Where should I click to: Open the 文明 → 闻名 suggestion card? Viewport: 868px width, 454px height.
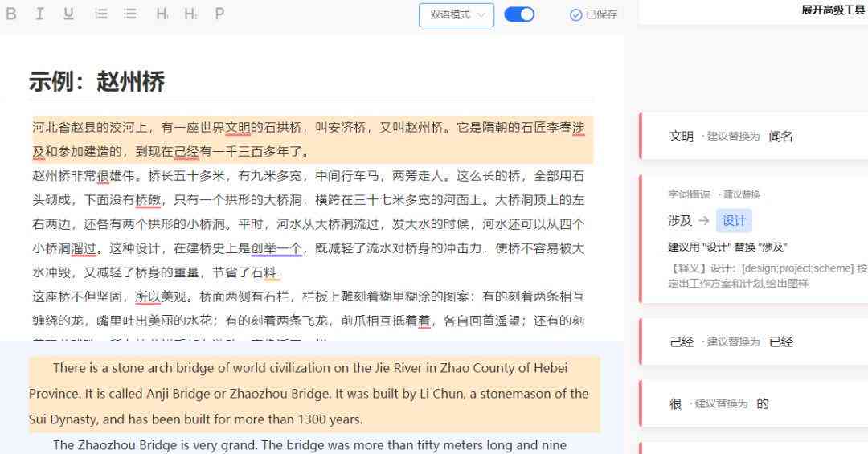753,137
